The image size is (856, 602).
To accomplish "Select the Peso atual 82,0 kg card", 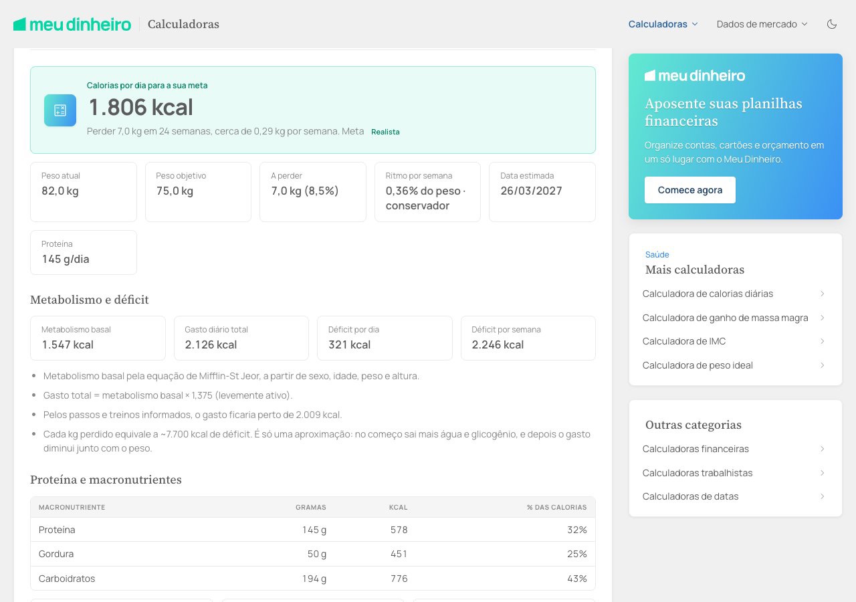I will (x=84, y=192).
